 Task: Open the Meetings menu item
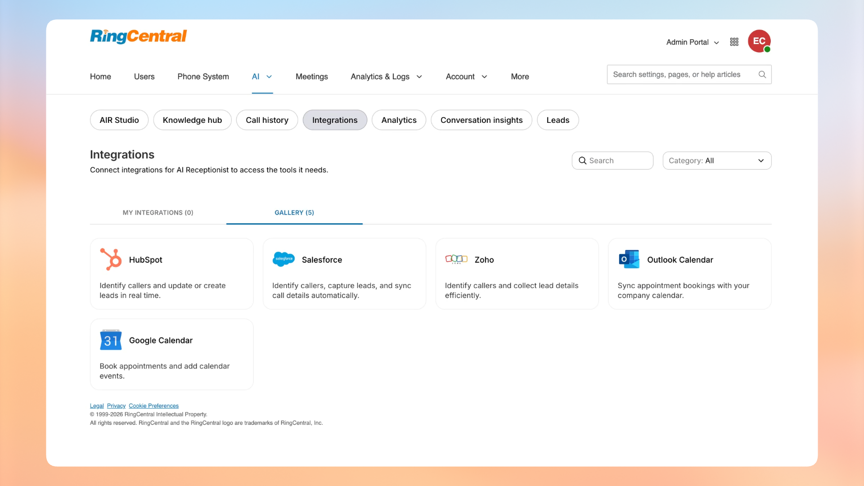click(x=311, y=76)
